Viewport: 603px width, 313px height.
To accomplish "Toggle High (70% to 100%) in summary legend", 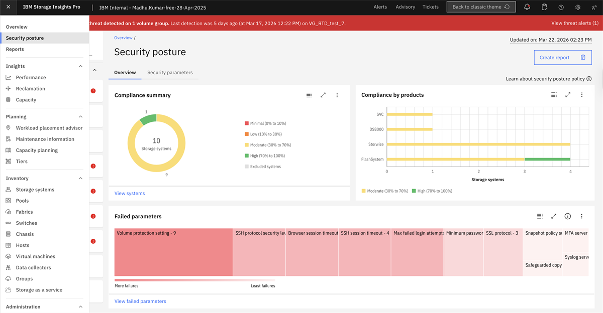I will (265, 155).
